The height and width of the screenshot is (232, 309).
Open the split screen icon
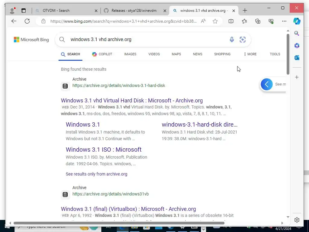coord(231,21)
